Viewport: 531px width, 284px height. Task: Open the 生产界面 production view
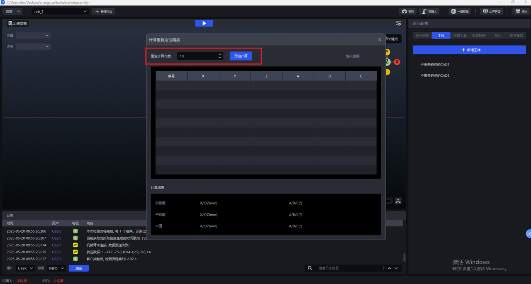(491, 12)
